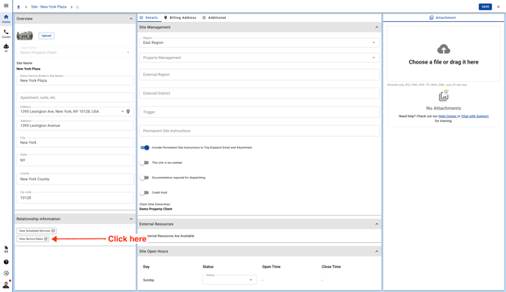Open the help question mark icon

[6, 262]
